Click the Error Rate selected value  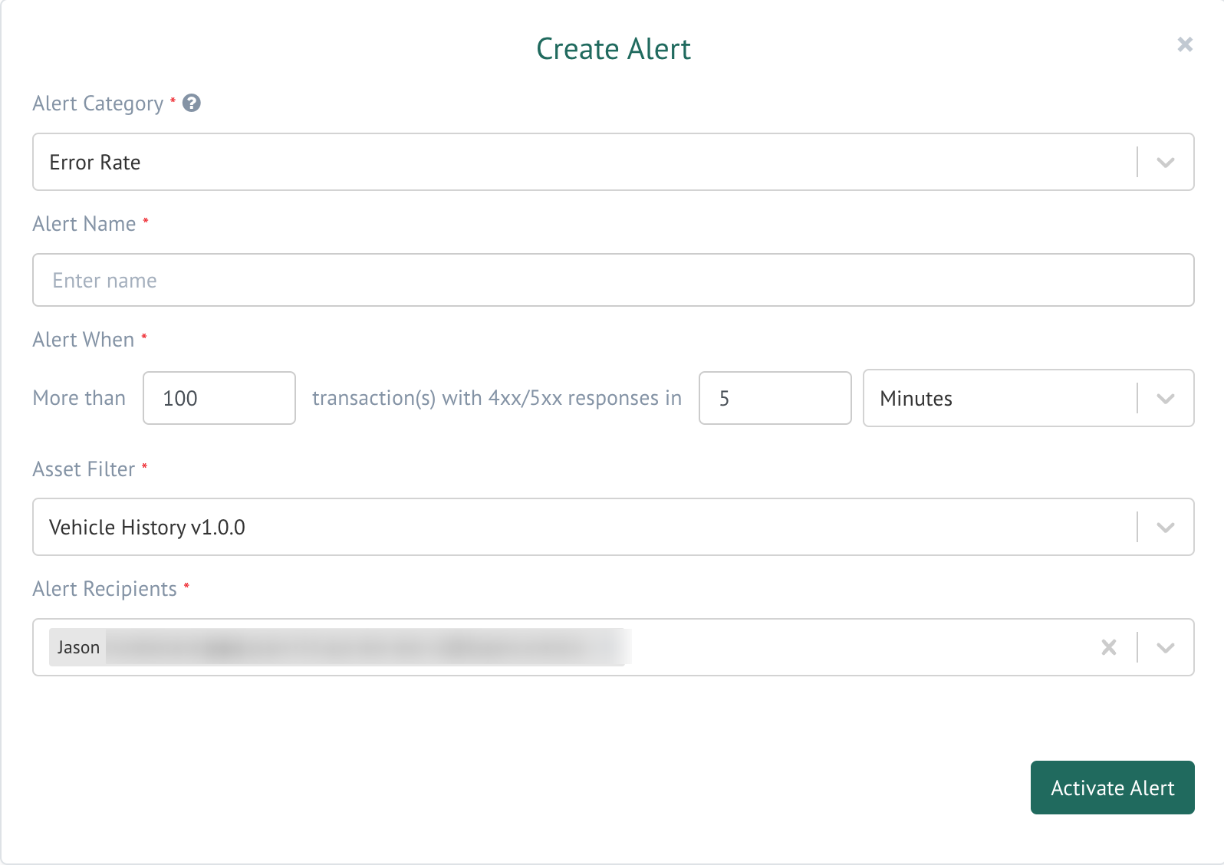tap(95, 163)
